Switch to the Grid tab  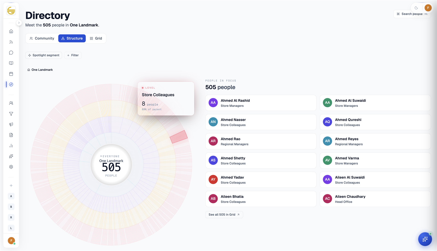tap(96, 39)
